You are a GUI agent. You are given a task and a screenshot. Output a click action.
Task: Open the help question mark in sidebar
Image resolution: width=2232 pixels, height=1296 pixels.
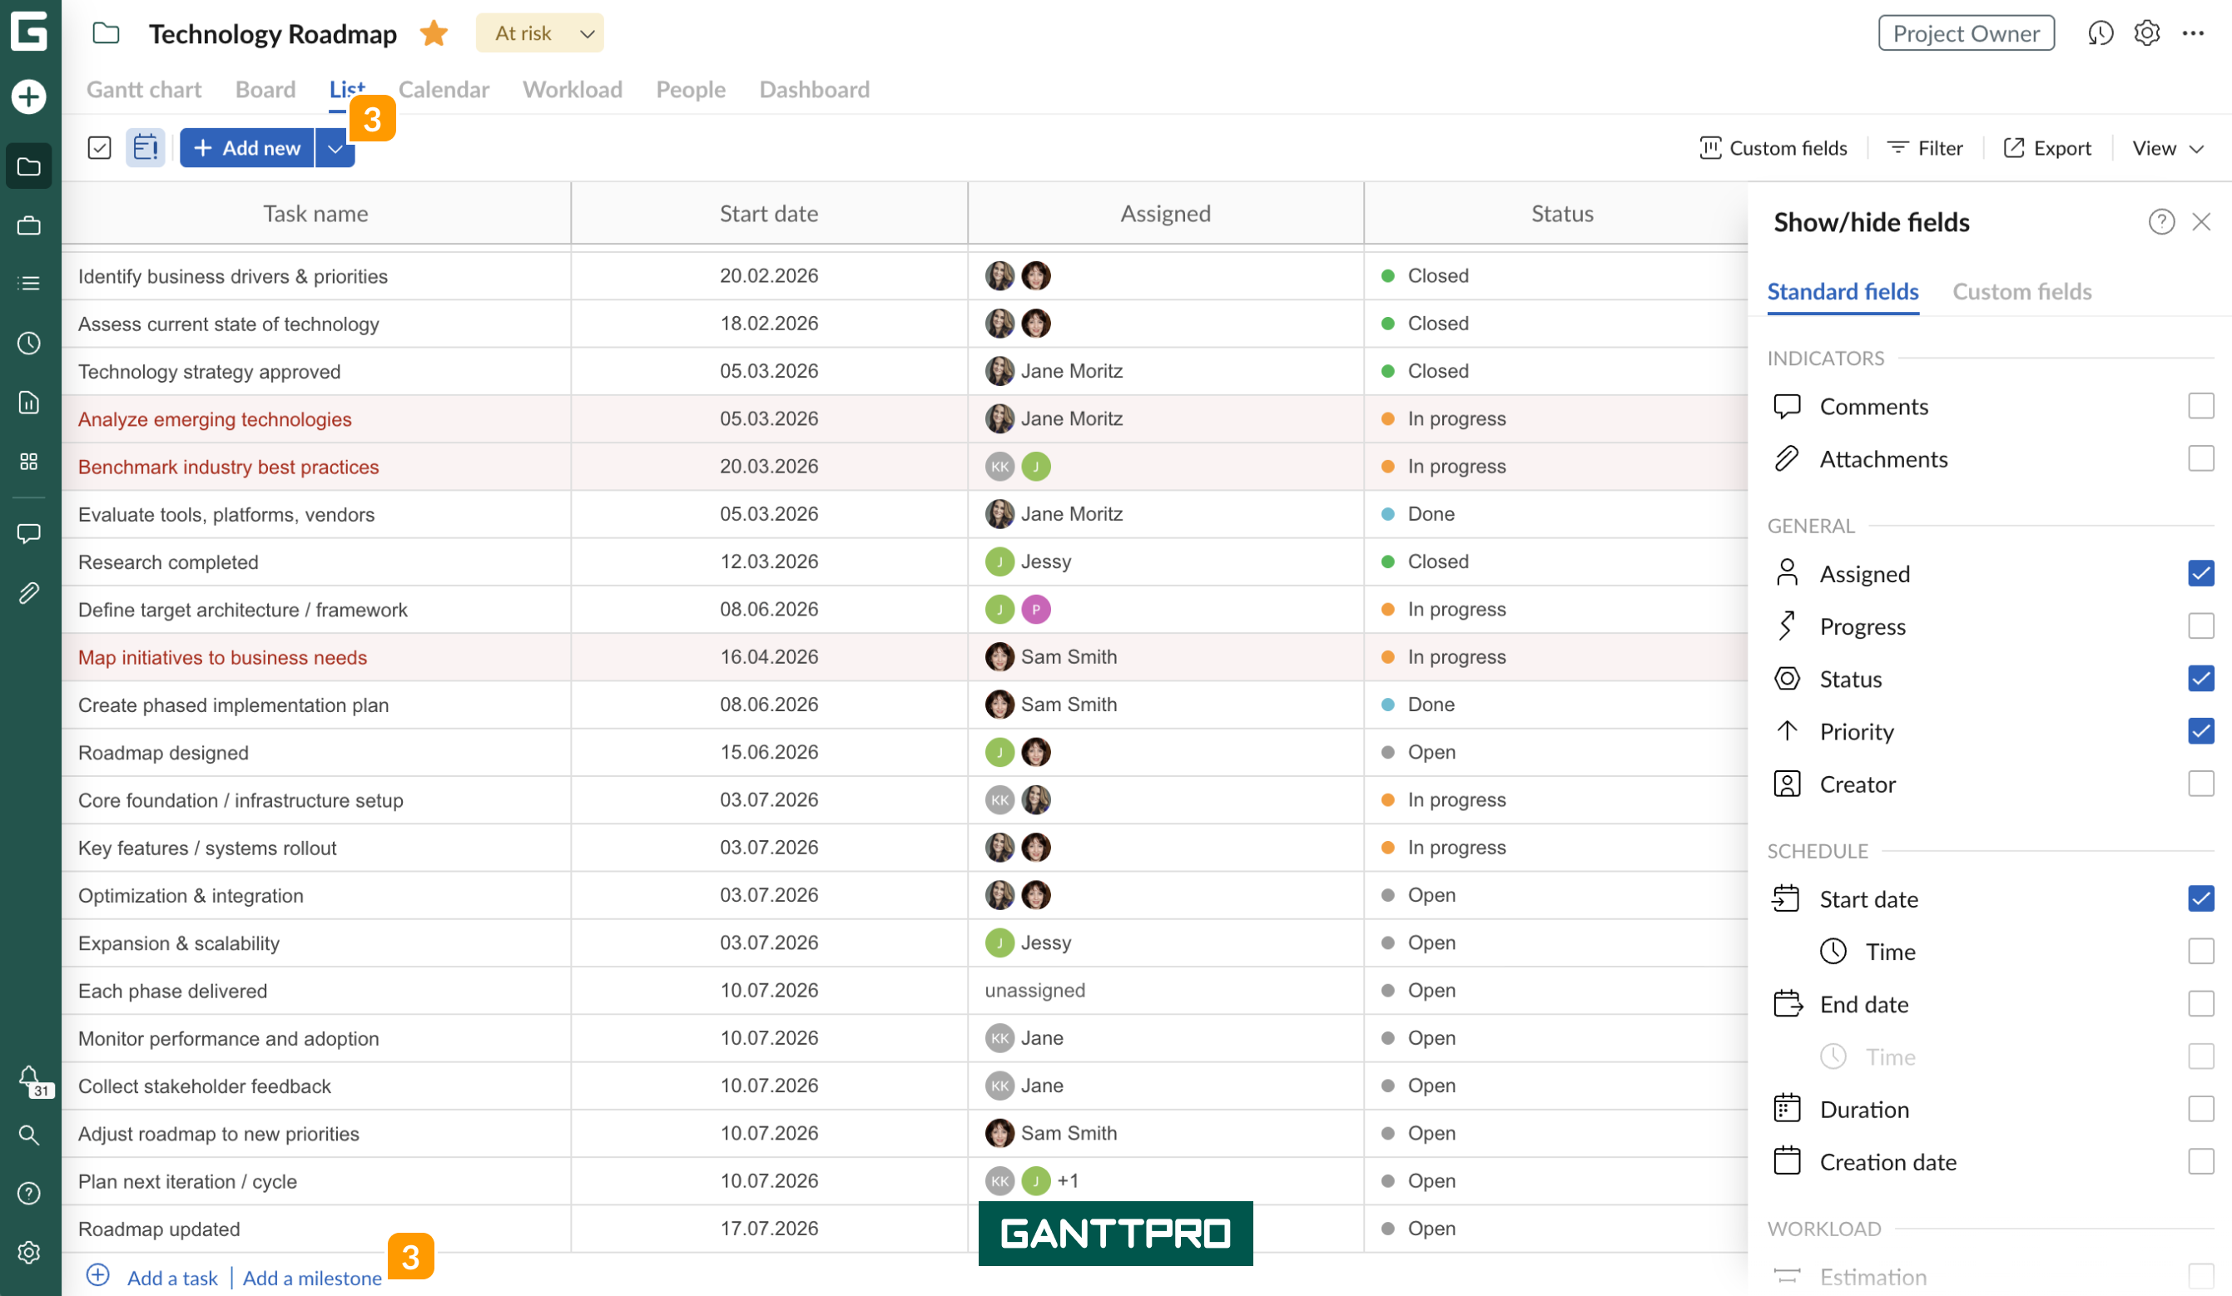click(29, 1194)
